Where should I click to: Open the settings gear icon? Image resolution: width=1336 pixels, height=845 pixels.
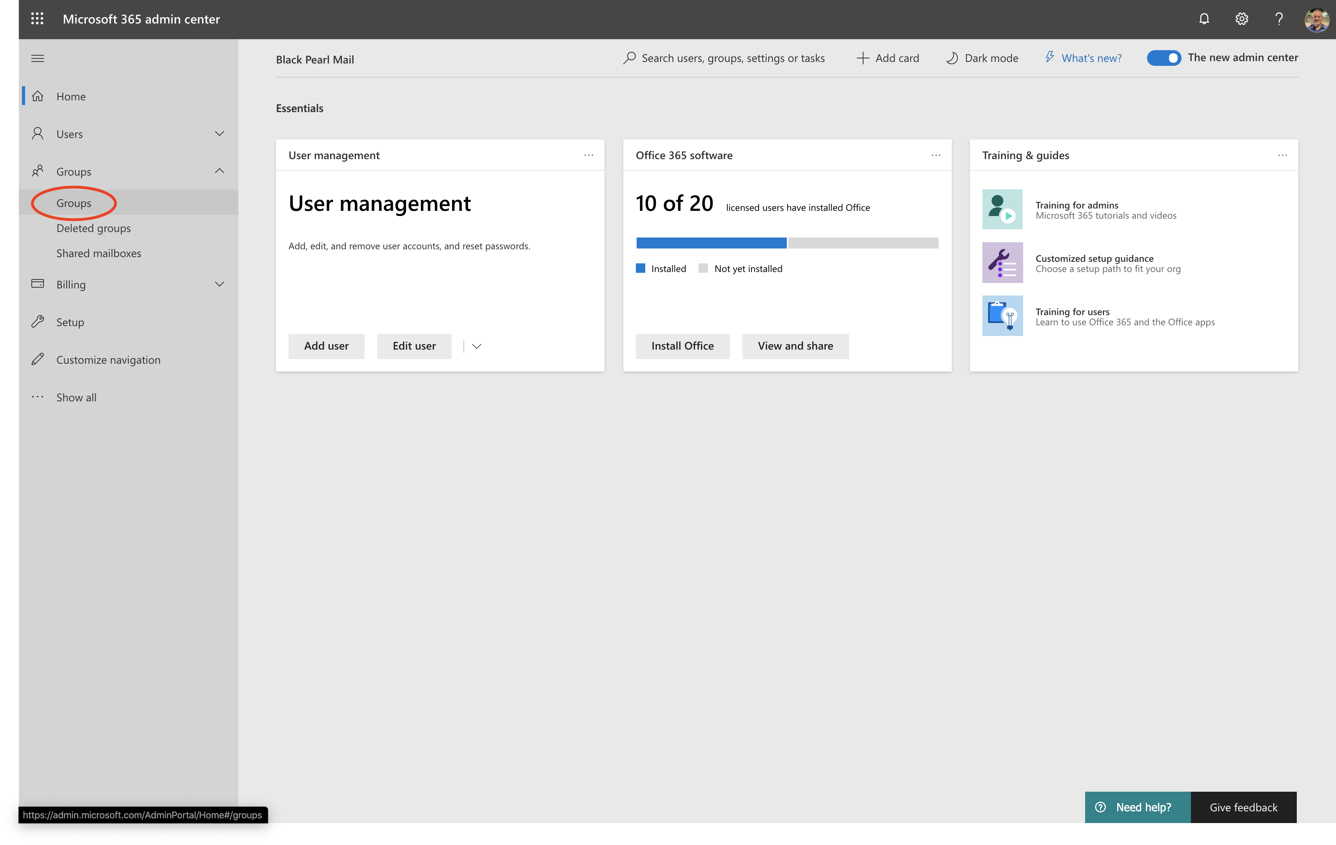point(1241,19)
